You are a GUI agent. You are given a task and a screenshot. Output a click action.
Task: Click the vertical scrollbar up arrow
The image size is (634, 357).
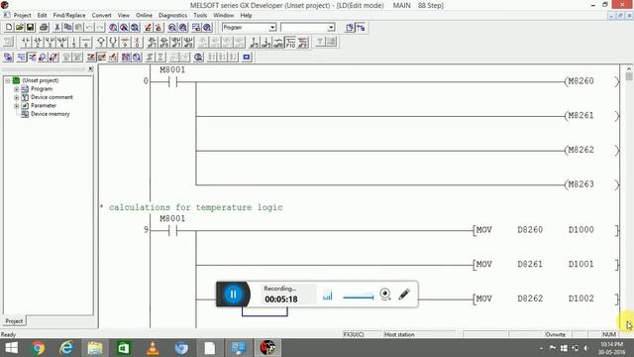[x=629, y=68]
